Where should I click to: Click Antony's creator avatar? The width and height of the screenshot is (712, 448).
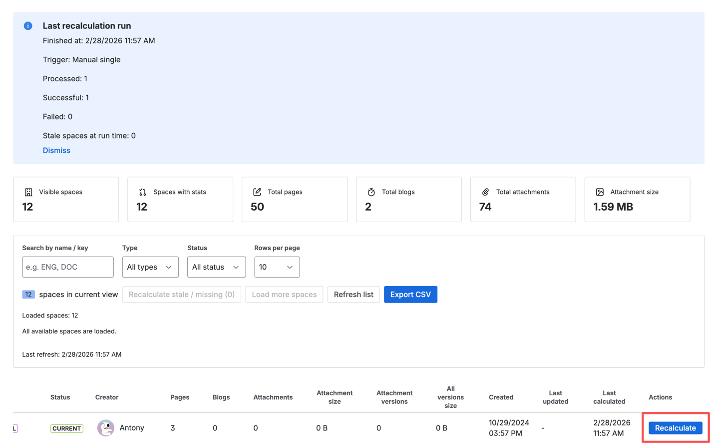[105, 428]
